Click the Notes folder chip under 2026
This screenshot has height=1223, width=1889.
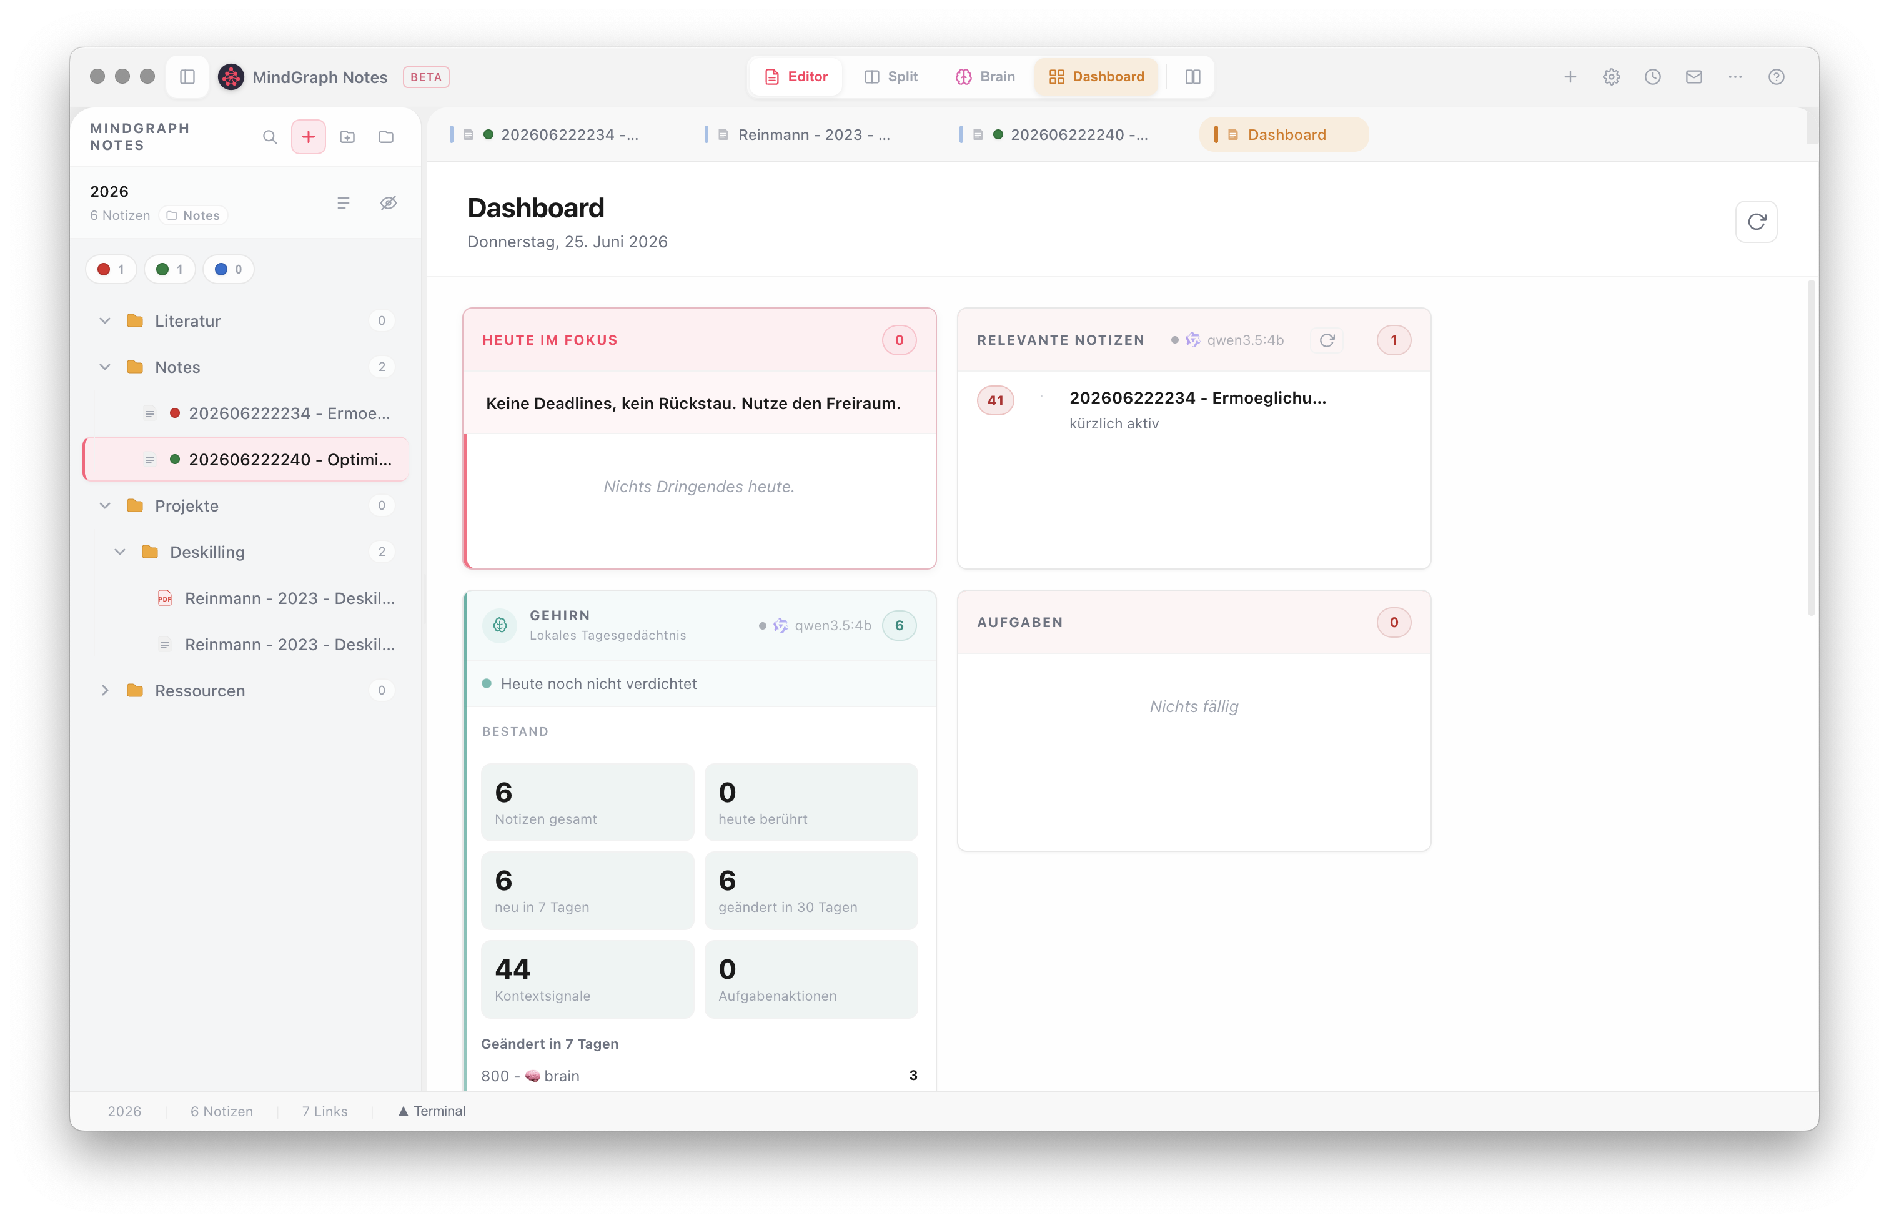coord(193,216)
